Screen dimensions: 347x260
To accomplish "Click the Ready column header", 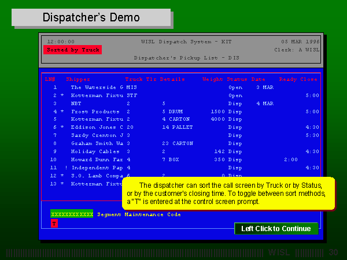I will click(x=287, y=79).
